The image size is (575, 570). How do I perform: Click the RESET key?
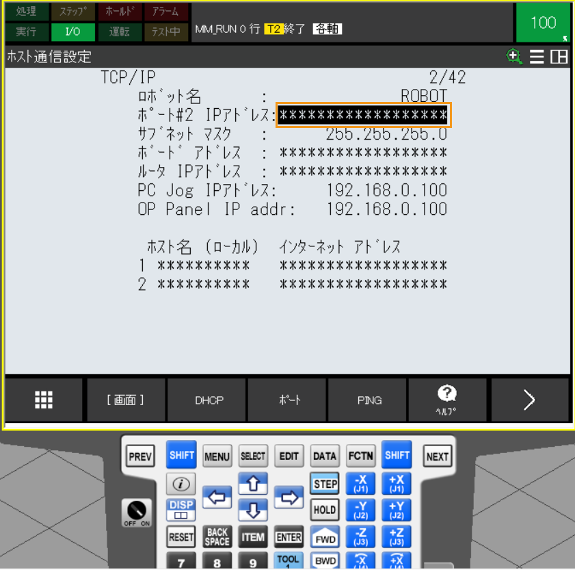pos(181,537)
